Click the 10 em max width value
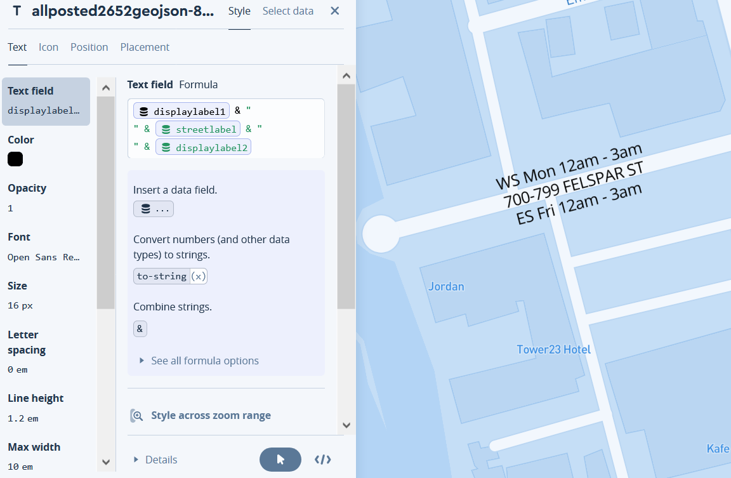Viewport: 731px width, 478px height. tap(20, 467)
